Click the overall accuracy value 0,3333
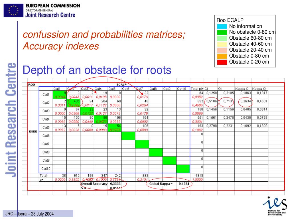 point(115,184)
